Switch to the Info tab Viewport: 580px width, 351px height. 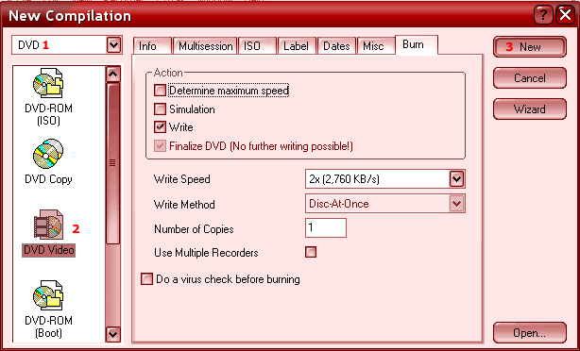152,46
